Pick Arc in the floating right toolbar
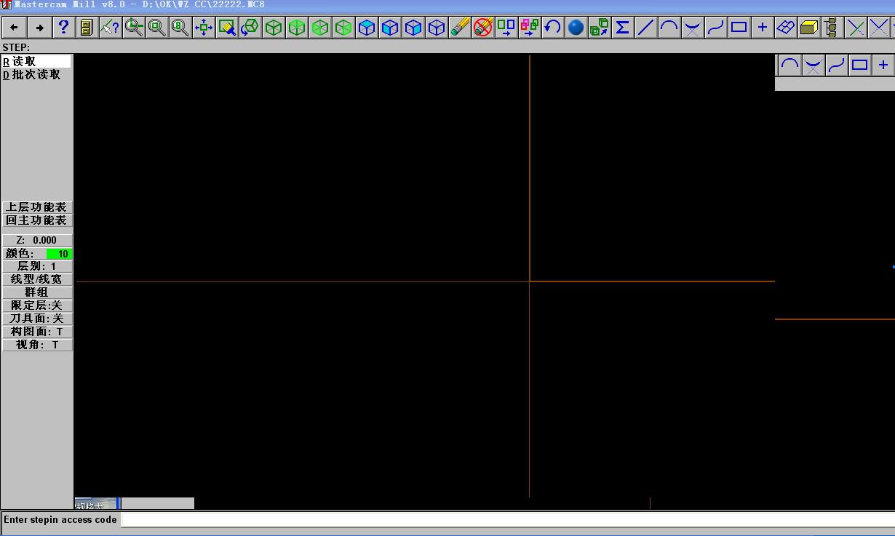 coord(789,65)
